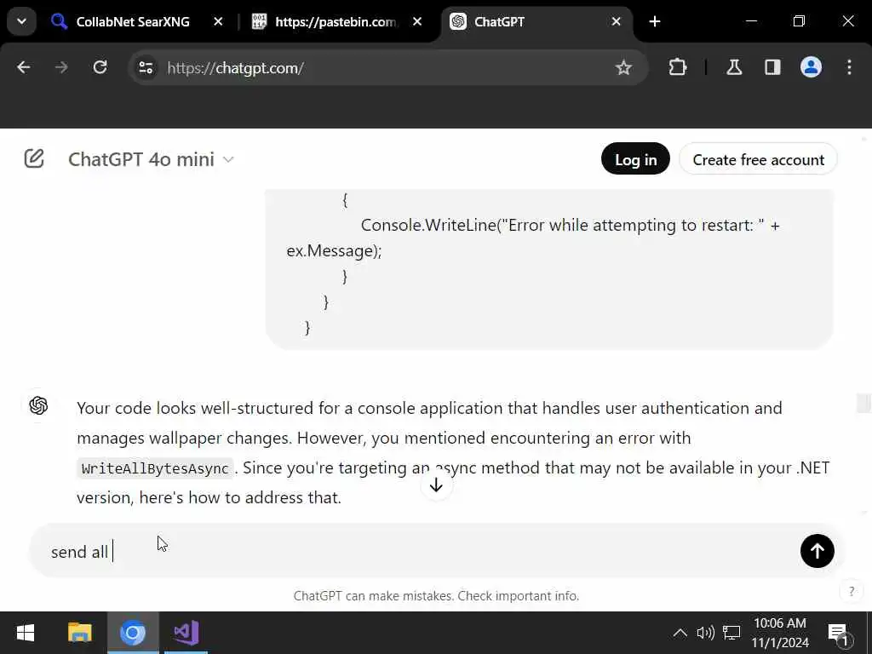The image size is (872, 654).
Task: Open the Windows Start menu
Action: pos(26,633)
